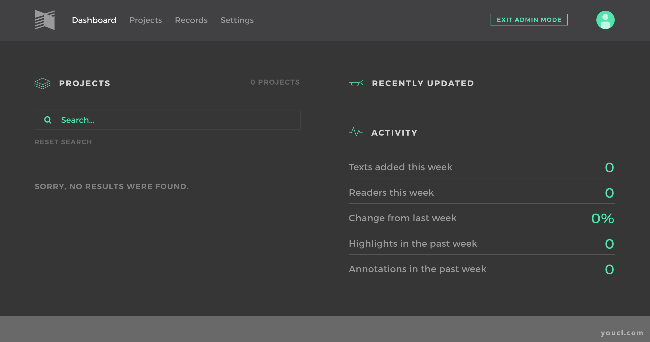This screenshot has height=342, width=650.
Task: Click the Projects stacked layers icon
Action: (42, 83)
